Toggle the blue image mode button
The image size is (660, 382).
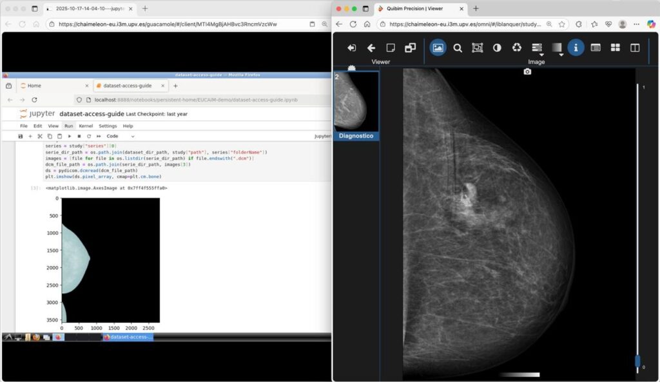tap(438, 48)
